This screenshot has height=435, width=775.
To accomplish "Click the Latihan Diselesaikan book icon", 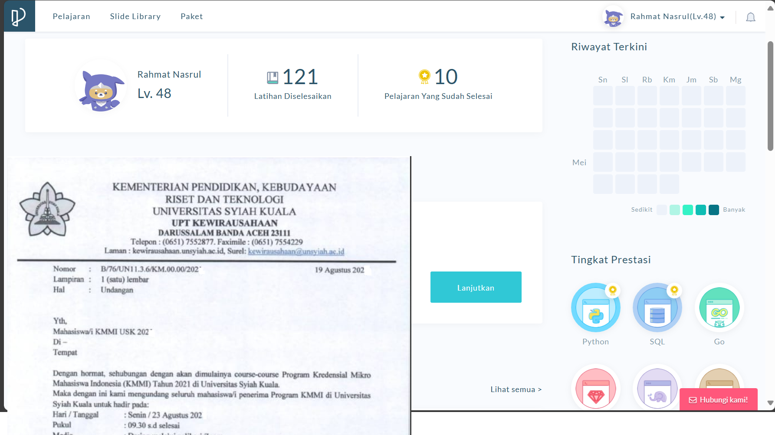I will [273, 78].
